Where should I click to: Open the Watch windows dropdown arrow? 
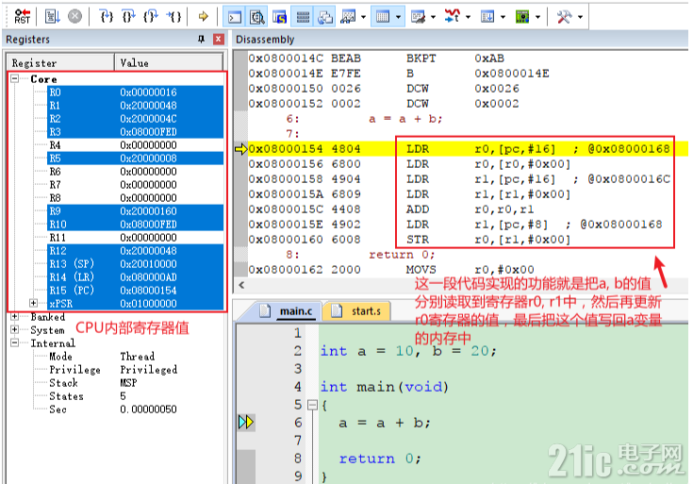pyautogui.click(x=363, y=17)
